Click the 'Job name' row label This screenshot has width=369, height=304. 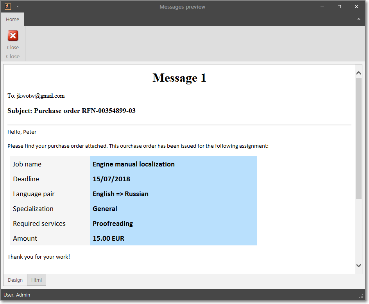coord(27,164)
